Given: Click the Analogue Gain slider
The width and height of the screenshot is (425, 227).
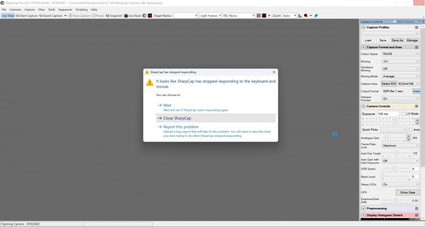Looking at the screenshot, I should (x=394, y=138).
